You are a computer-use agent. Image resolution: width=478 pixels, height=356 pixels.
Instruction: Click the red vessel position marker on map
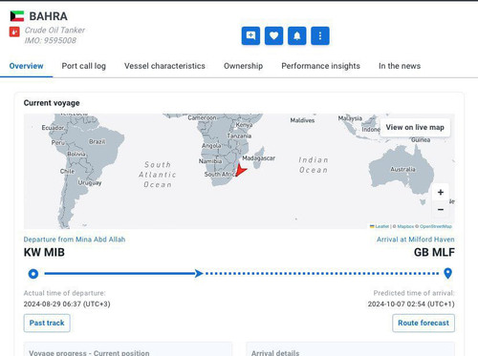tap(241, 170)
